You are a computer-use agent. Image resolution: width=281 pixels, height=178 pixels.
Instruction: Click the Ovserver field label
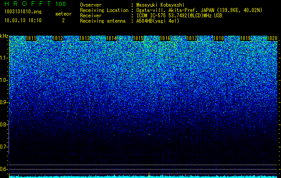91,5
